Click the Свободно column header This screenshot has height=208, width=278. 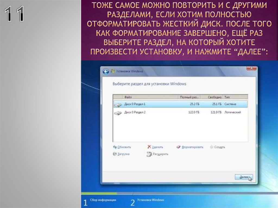[212, 97]
